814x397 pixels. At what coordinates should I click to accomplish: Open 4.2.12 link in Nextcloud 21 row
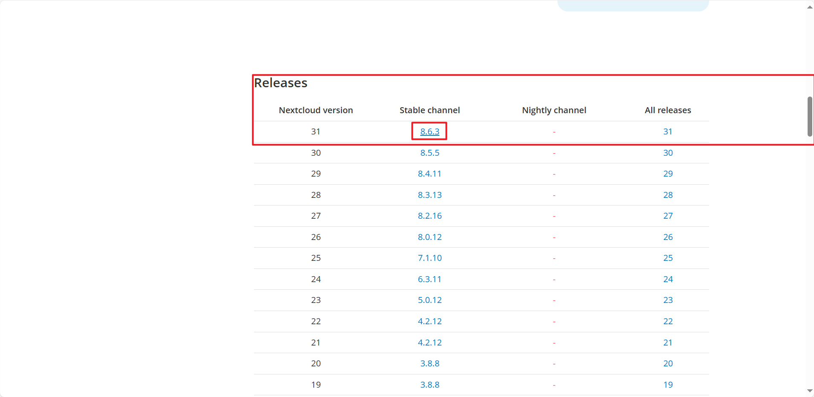(430, 343)
